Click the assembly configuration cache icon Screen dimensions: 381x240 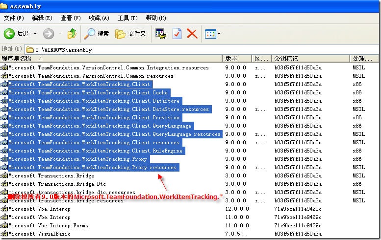click(161, 34)
